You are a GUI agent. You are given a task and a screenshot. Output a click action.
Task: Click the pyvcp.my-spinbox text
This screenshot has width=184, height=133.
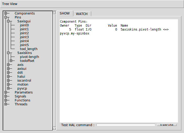75,33
